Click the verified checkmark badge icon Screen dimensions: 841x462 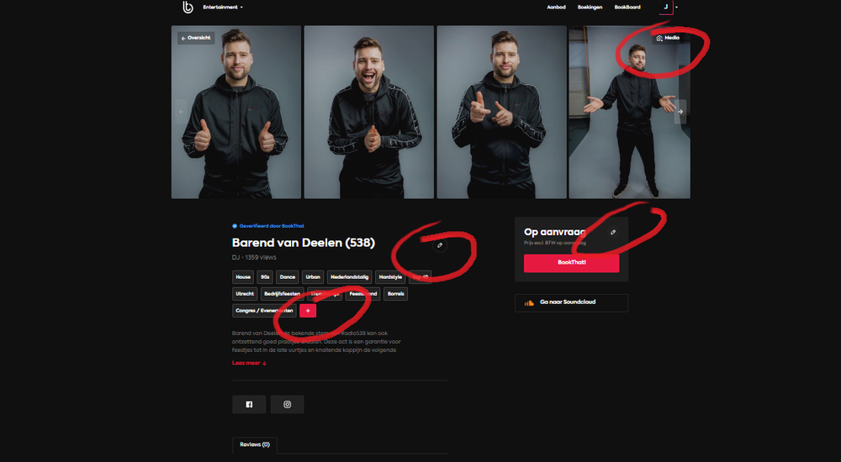[x=235, y=226]
